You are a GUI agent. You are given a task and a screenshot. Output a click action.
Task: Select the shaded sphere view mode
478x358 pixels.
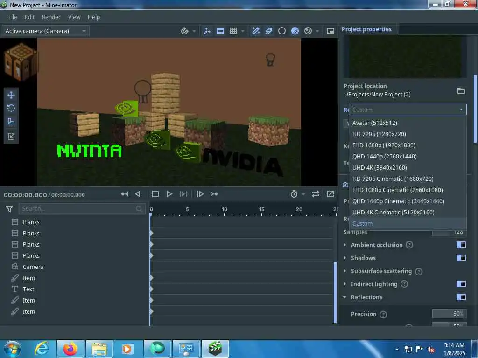[295, 31]
